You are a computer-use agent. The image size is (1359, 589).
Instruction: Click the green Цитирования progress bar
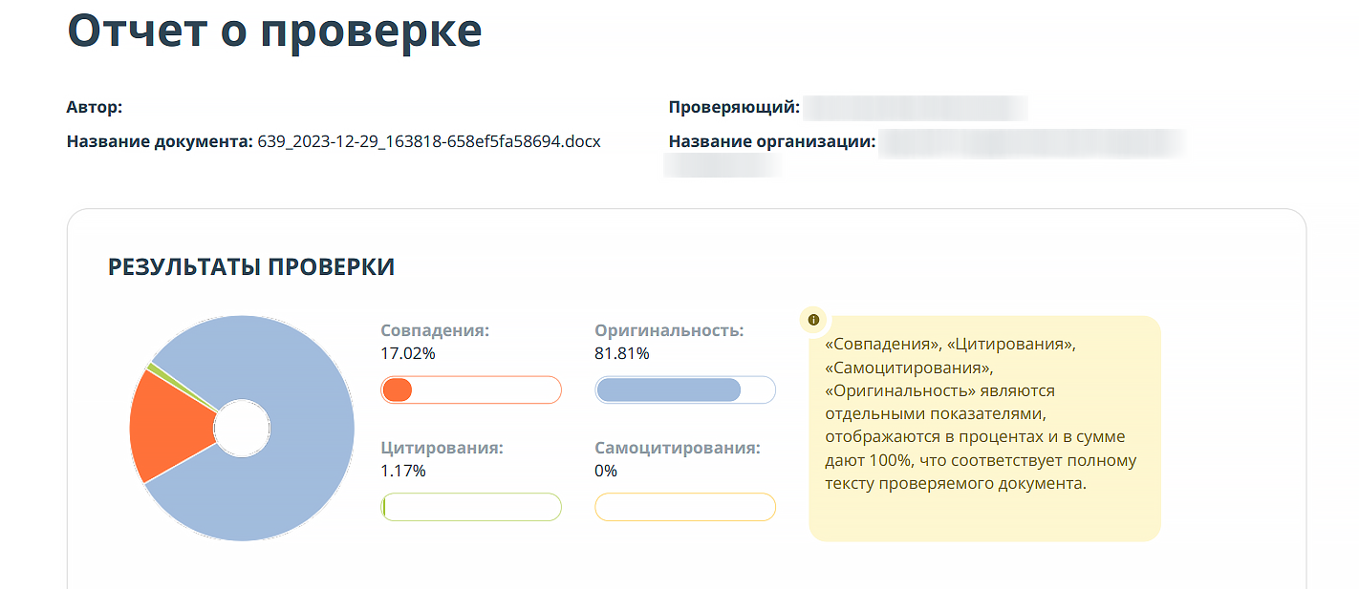point(470,507)
